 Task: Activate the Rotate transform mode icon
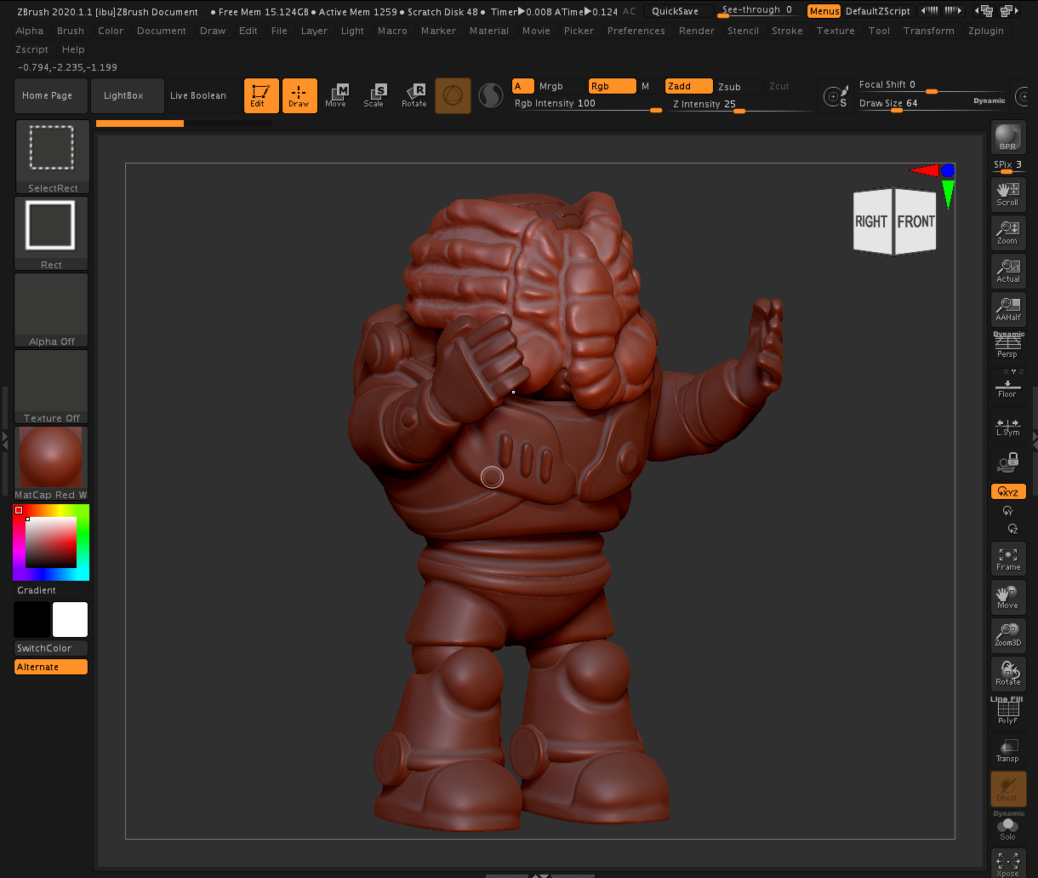pos(414,95)
